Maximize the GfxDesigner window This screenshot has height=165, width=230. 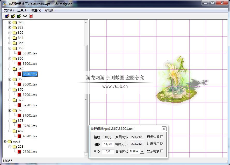click(x=212, y=3)
